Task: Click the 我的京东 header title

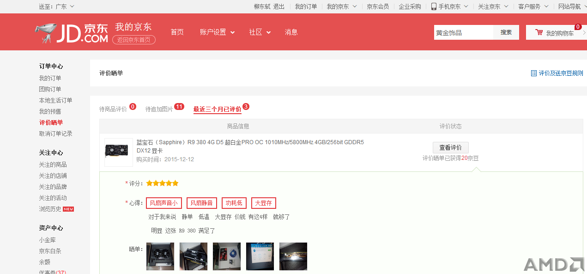Action: (x=133, y=27)
